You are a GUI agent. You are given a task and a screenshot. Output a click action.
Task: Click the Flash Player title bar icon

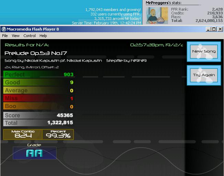[x=4, y=29]
